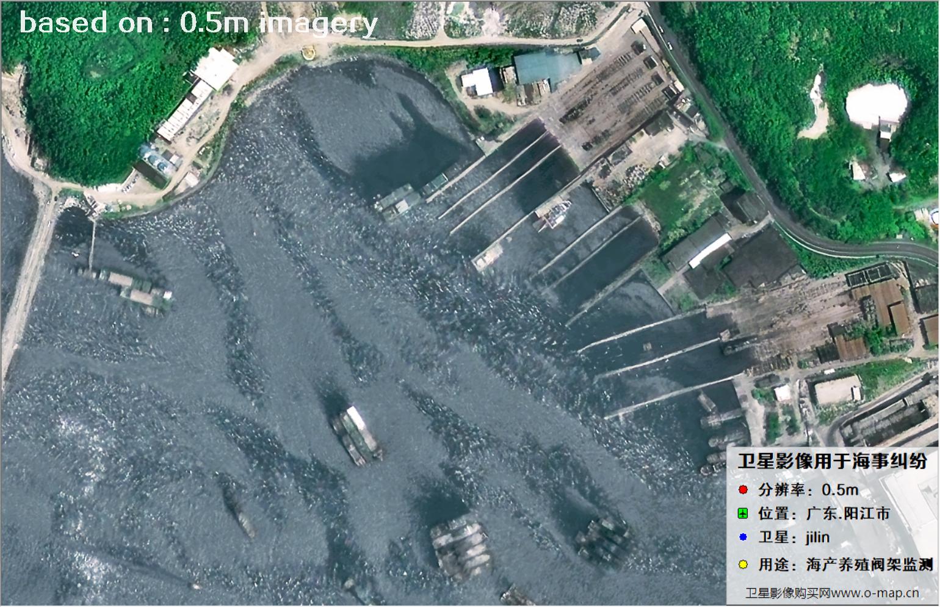The image size is (940, 607).
Task: Click the square raft cluster at bottom center
Action: click(x=459, y=545)
